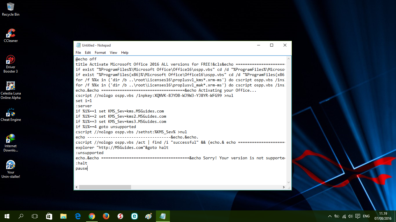
Task: Click the horizontal scrollbar left arrow
Action: (77, 187)
